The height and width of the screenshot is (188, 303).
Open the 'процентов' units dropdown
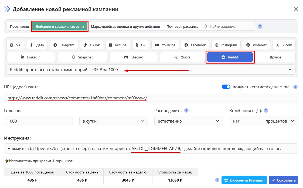point(280,121)
